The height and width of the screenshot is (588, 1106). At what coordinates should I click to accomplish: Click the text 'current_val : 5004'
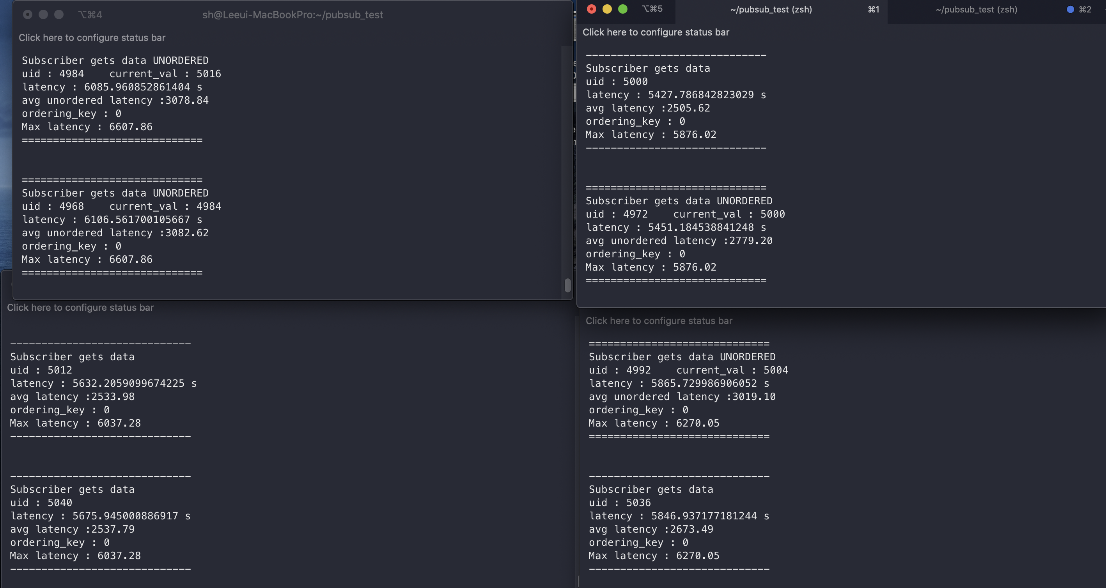point(732,370)
